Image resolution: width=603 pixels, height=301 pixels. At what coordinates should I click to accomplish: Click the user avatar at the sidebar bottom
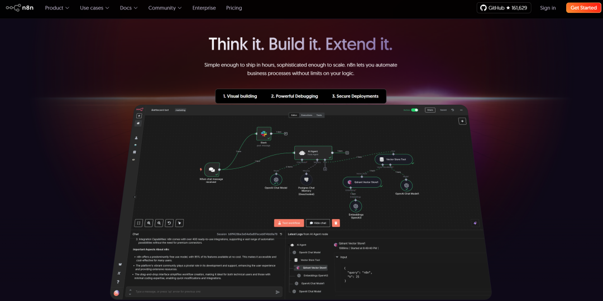(117, 293)
